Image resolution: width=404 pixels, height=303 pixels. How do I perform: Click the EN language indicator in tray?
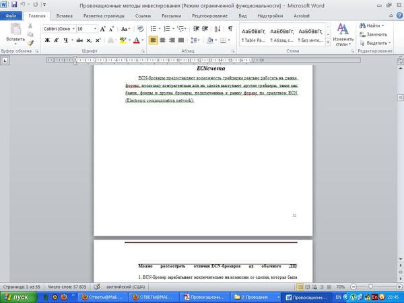pyautogui.click(x=338, y=298)
